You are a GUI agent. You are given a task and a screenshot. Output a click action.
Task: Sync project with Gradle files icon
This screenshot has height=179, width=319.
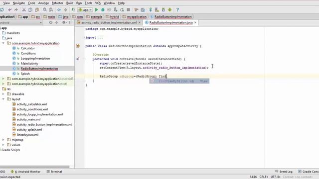pyautogui.click(x=151, y=10)
